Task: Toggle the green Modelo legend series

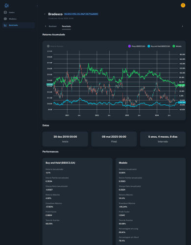Action: (x=177, y=46)
